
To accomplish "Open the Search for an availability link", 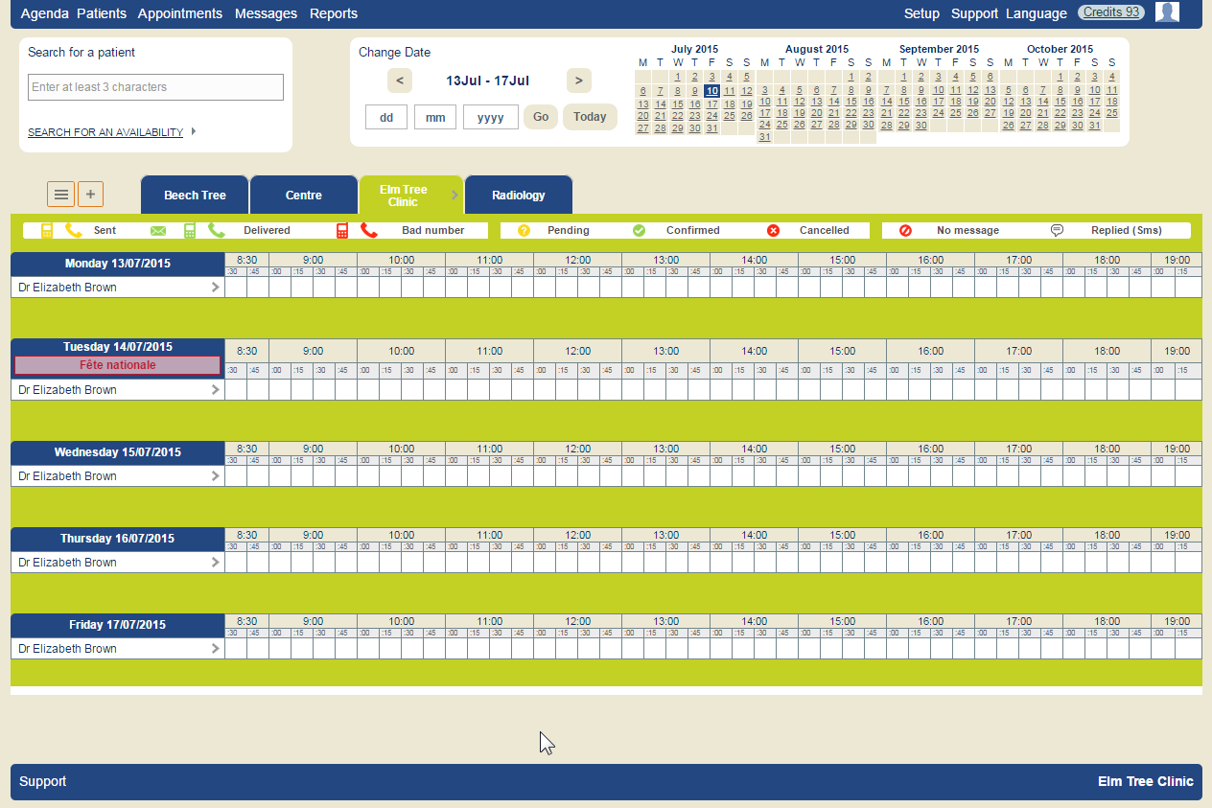I will 105,132.
